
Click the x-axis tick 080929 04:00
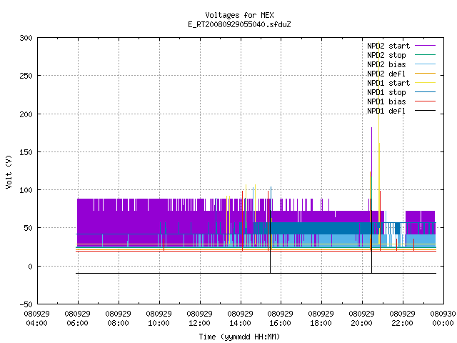(36, 319)
